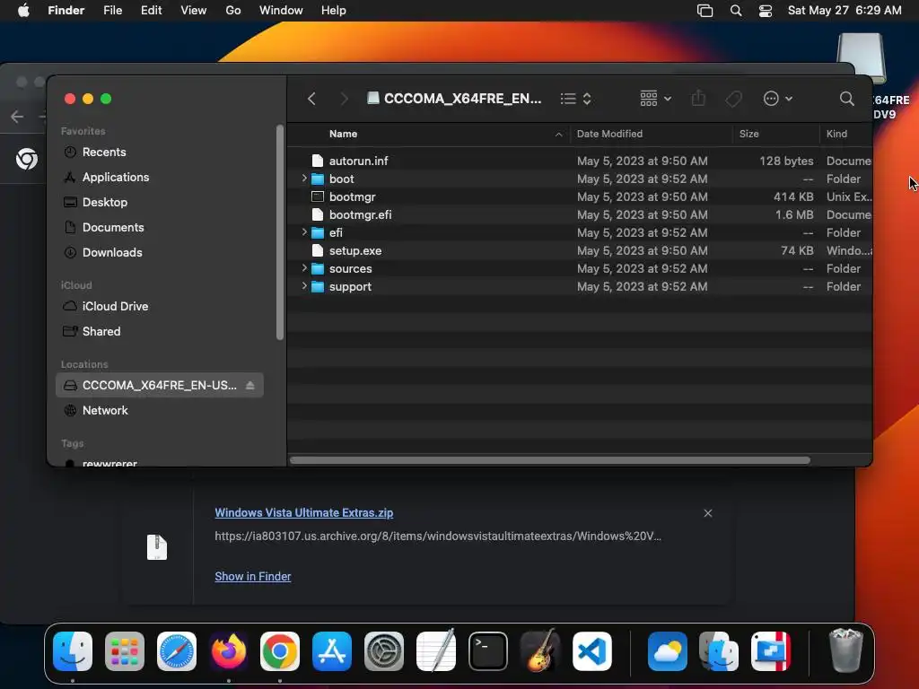Click the Share toolbar icon
This screenshot has height=689, width=919.
pyautogui.click(x=698, y=98)
